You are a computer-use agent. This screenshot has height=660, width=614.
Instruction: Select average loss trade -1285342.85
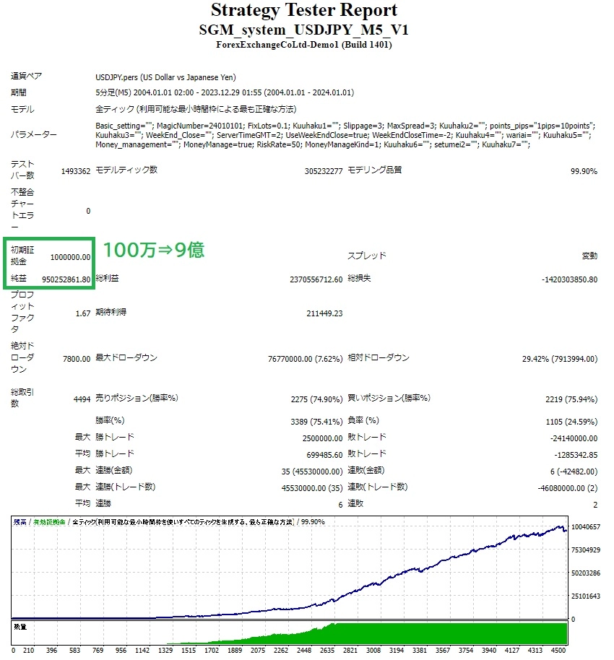pyautogui.click(x=576, y=455)
